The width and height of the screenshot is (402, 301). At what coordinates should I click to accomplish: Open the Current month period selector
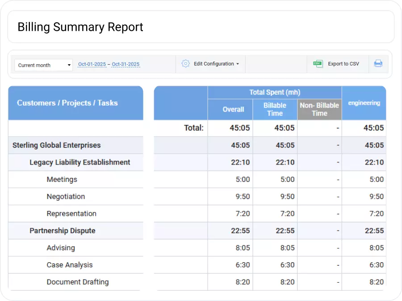click(x=43, y=65)
